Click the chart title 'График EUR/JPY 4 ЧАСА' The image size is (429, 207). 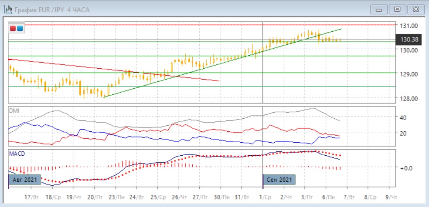coord(52,9)
